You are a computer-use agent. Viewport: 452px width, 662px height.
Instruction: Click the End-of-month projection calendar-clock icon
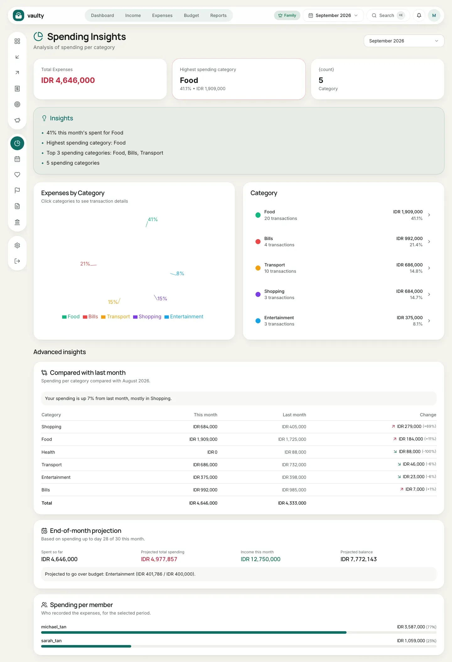pos(44,531)
